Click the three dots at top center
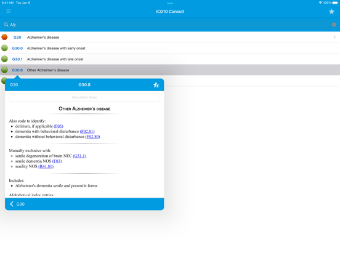The height and width of the screenshot is (255, 340). (x=170, y=3)
